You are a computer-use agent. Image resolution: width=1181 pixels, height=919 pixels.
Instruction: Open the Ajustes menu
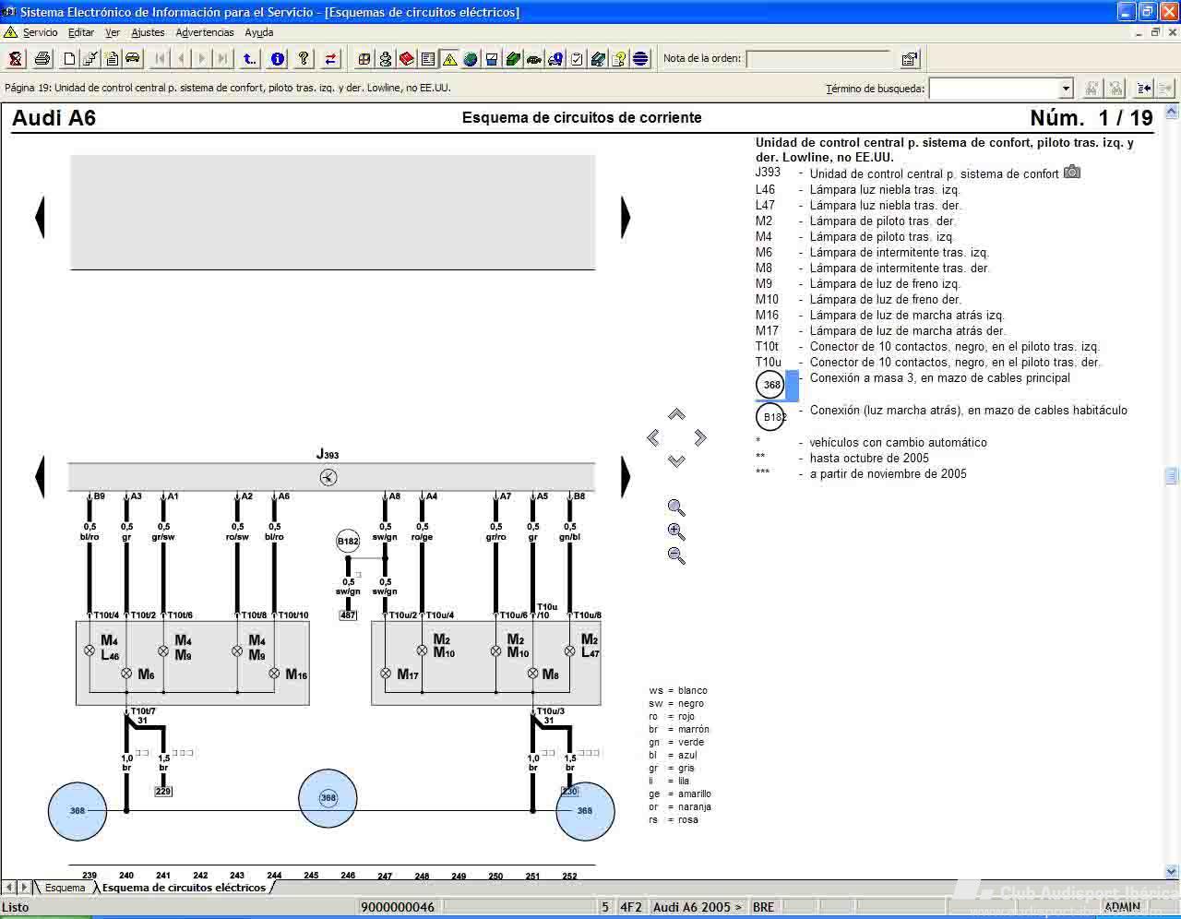tap(148, 32)
